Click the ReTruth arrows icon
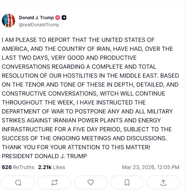 [x=54, y=182]
